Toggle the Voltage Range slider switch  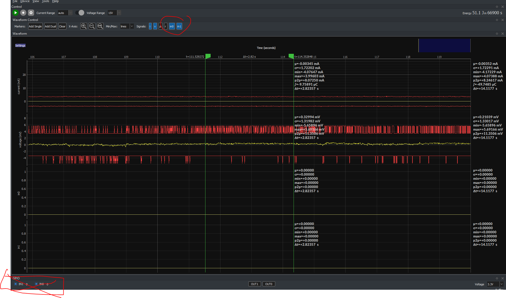point(81,13)
